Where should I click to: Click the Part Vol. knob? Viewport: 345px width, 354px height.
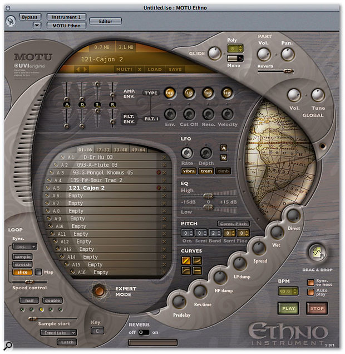[264, 54]
